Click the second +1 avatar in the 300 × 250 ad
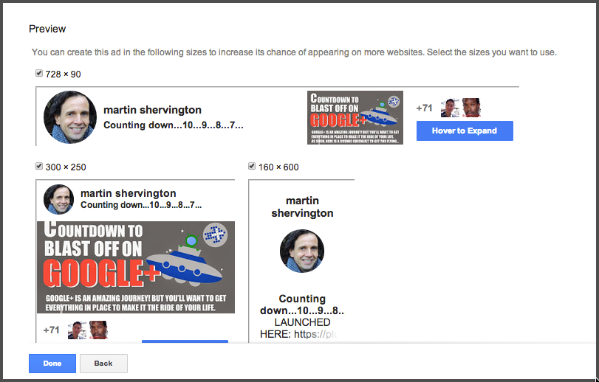 pyautogui.click(x=98, y=330)
